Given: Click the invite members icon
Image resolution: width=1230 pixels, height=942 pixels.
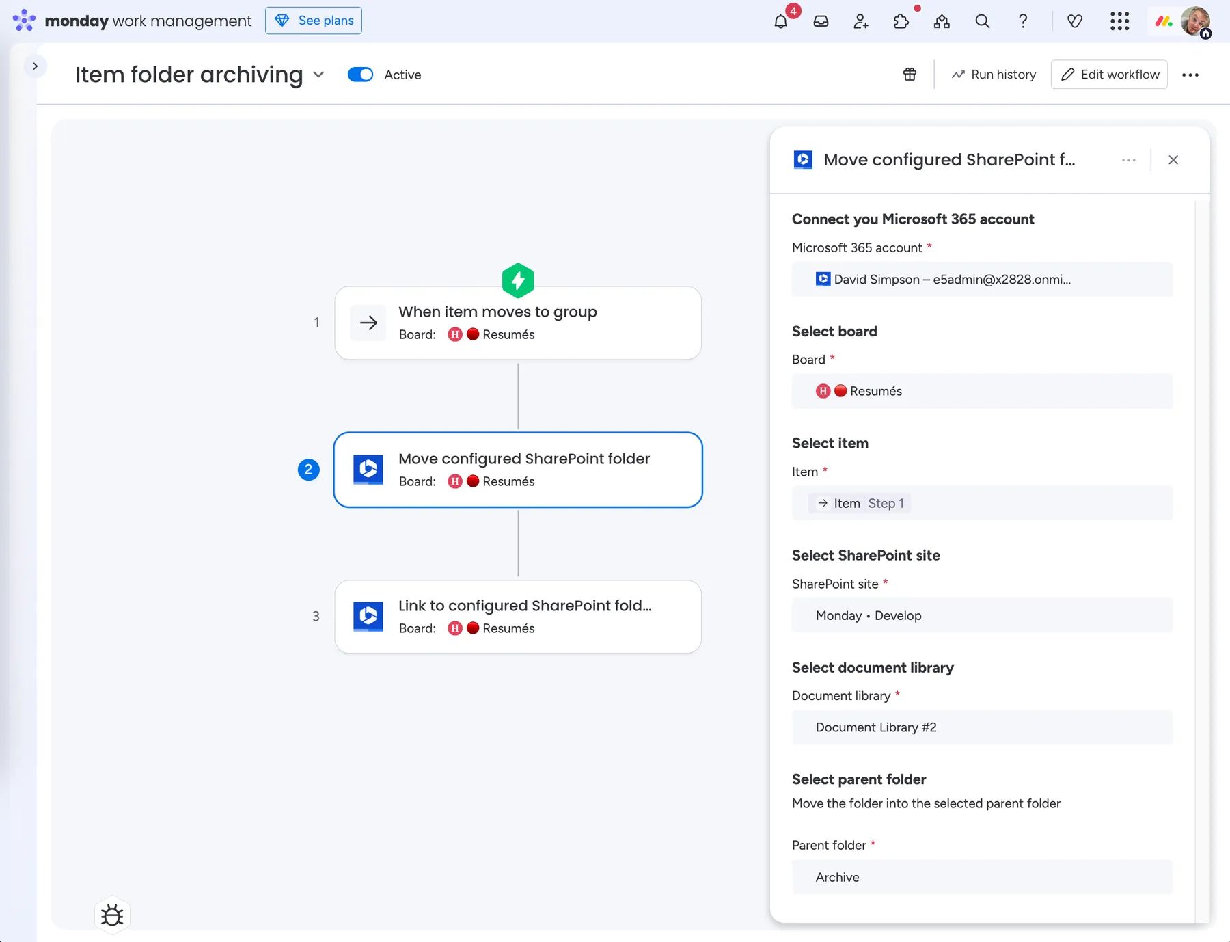Looking at the screenshot, I should [x=861, y=21].
